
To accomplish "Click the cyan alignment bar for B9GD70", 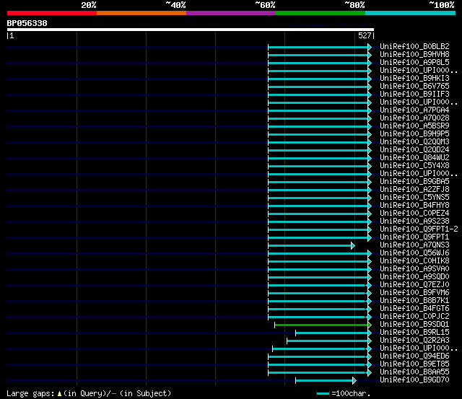I will 326,381.
